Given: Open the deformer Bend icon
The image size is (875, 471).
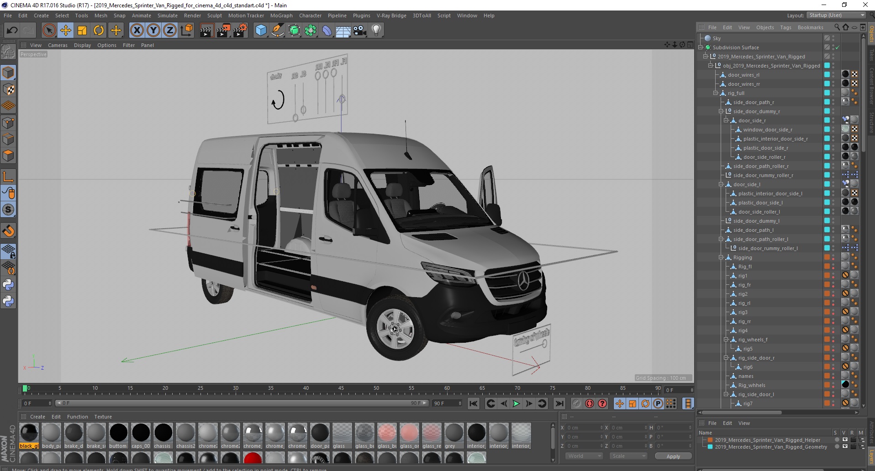Looking at the screenshot, I should pos(327,31).
